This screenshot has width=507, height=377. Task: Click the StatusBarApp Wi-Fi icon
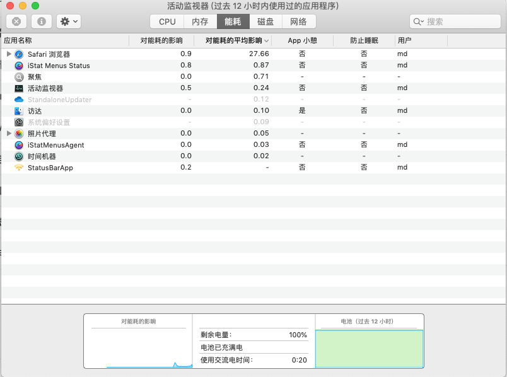[x=19, y=168]
